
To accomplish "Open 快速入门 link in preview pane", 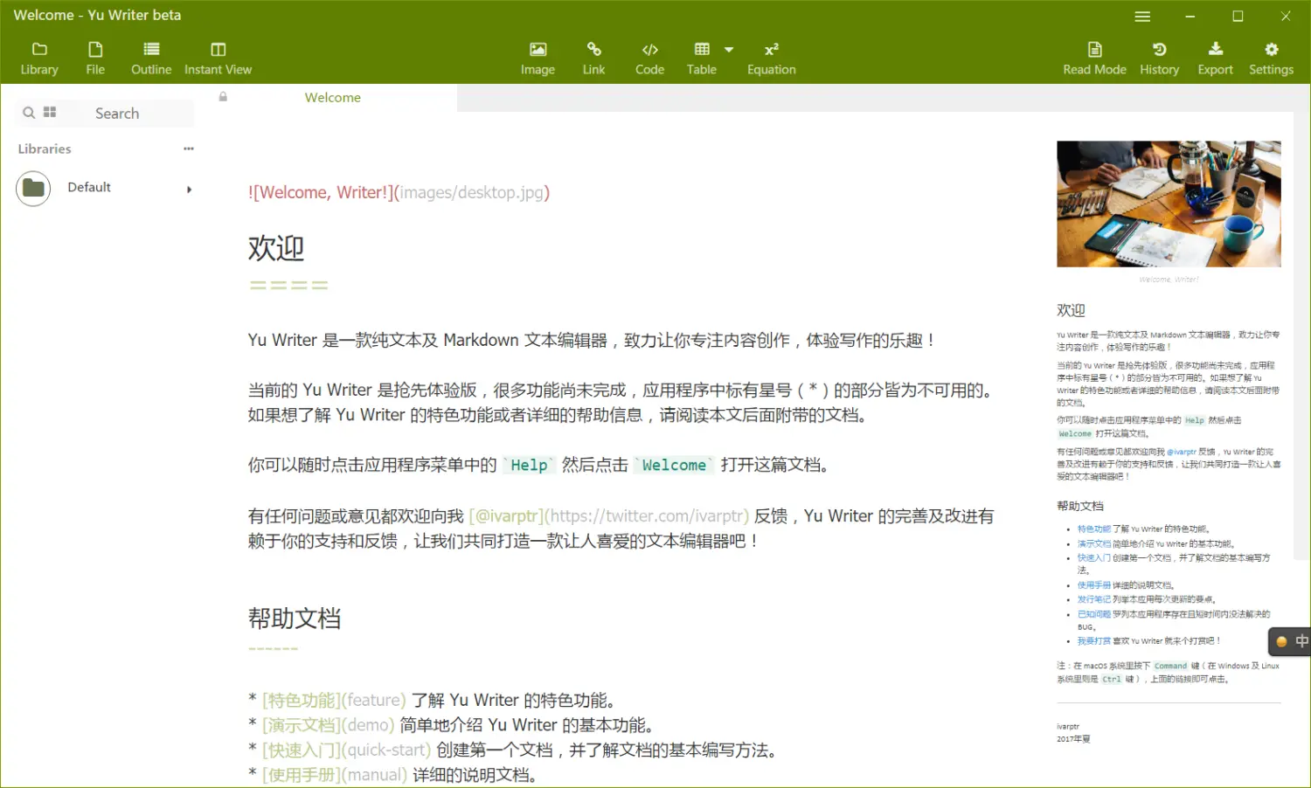I will point(1093,557).
